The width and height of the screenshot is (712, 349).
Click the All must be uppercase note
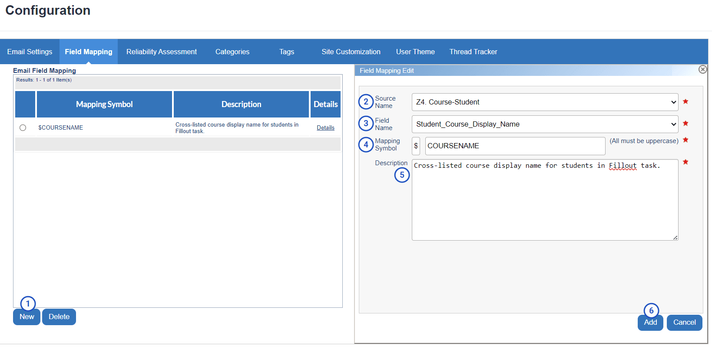[644, 141]
